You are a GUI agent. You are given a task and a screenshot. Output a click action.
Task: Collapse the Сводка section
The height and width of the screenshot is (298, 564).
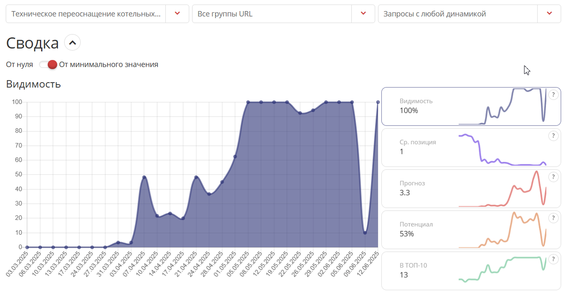tap(72, 42)
